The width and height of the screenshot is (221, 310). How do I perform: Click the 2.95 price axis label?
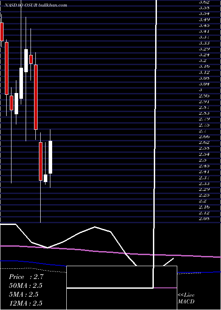coord(204,96)
